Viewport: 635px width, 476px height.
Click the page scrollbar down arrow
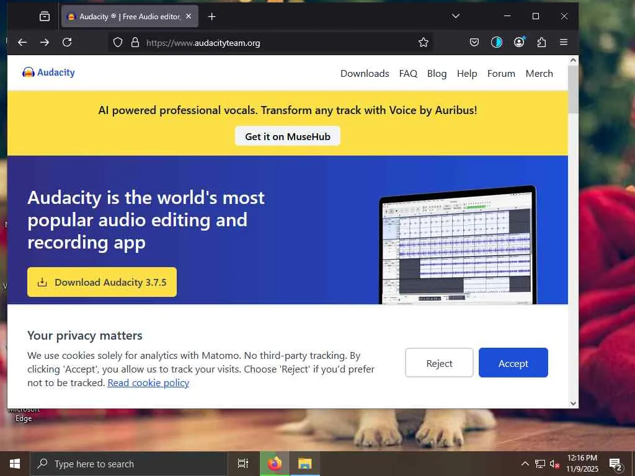573,403
